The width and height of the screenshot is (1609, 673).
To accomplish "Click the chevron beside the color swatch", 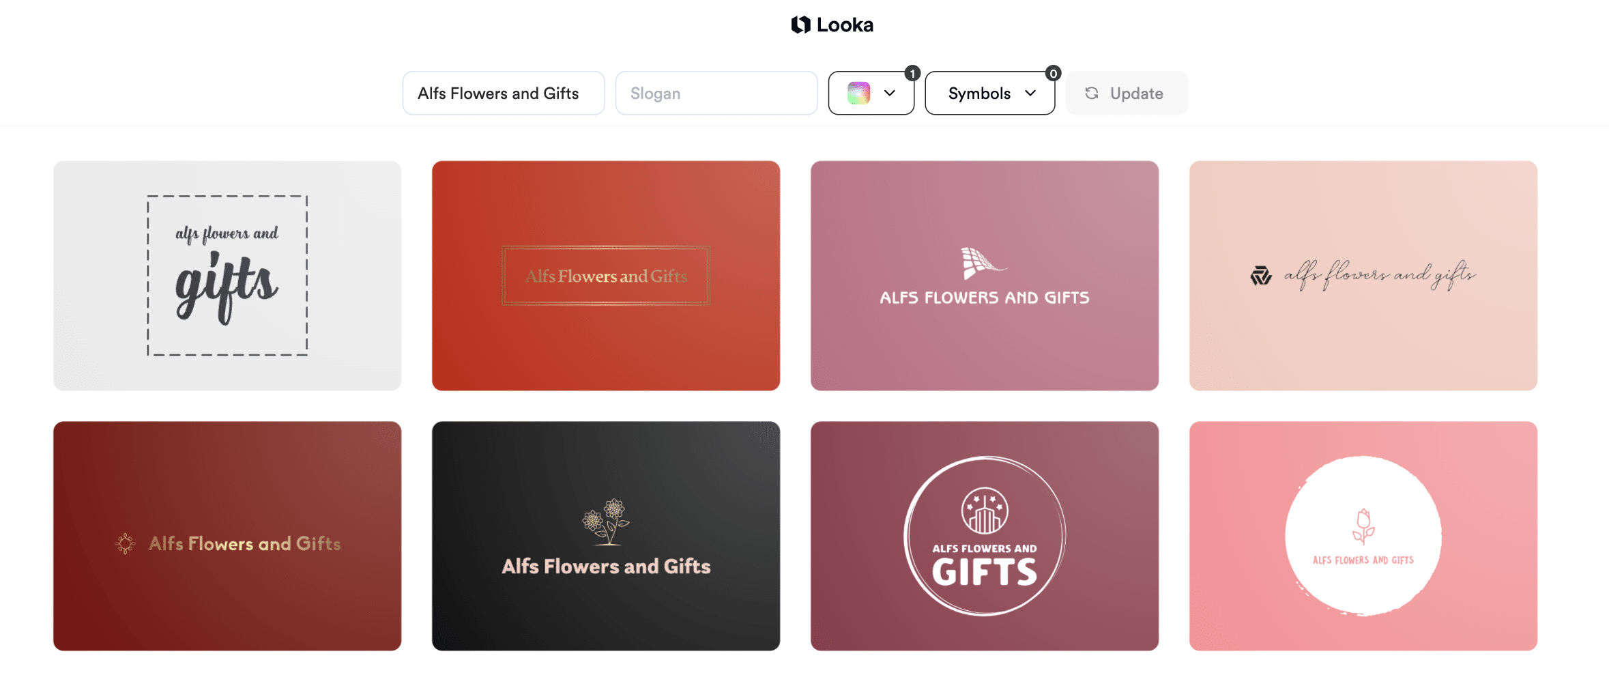I will [x=890, y=94].
